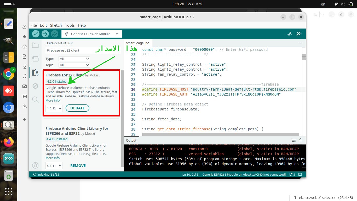
Task: Open the Boards Manager panel
Action: coord(35,59)
